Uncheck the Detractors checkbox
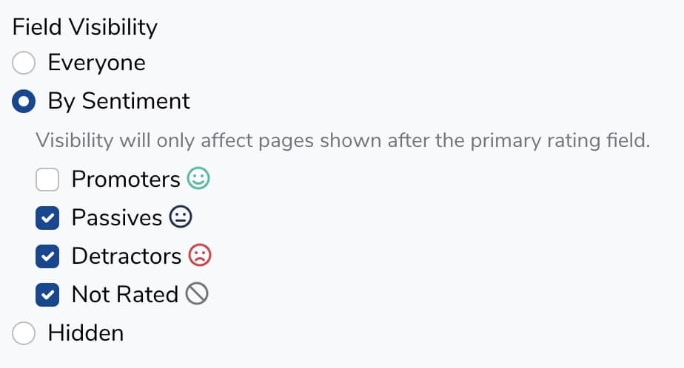 click(47, 256)
